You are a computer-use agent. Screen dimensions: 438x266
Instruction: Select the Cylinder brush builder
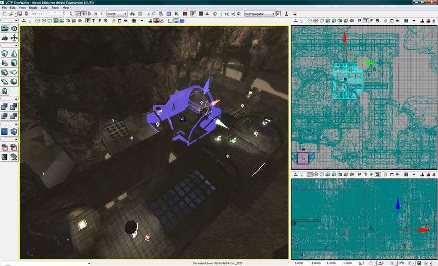coord(14,63)
